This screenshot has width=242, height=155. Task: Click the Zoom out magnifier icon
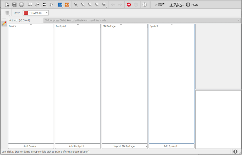[x=90, y=5]
